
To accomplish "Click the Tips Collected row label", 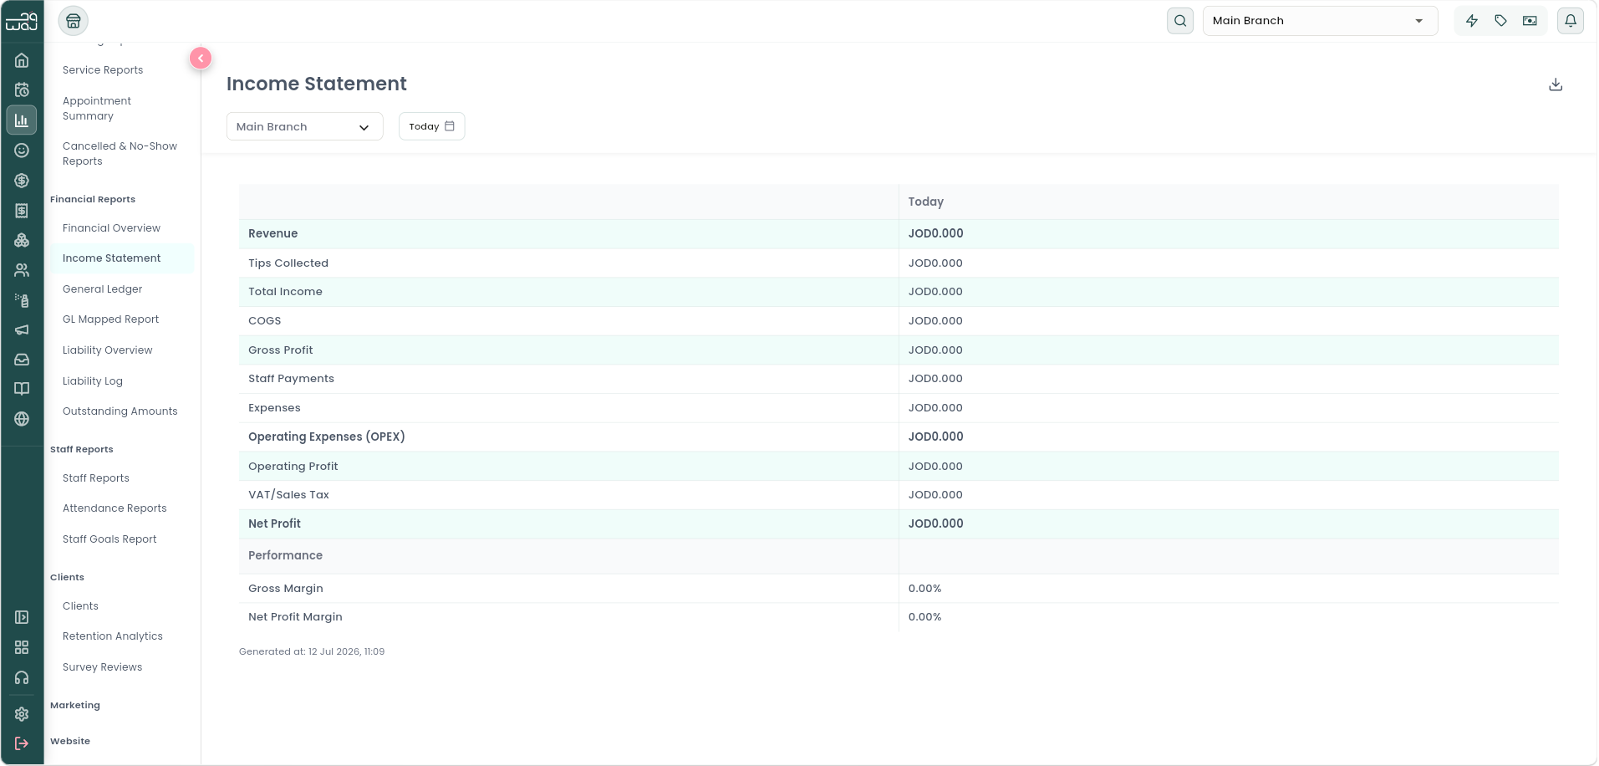I will [288, 263].
